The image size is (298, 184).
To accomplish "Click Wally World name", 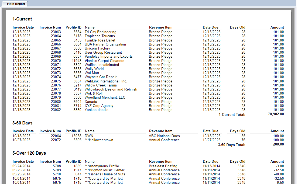I will (94, 69).
